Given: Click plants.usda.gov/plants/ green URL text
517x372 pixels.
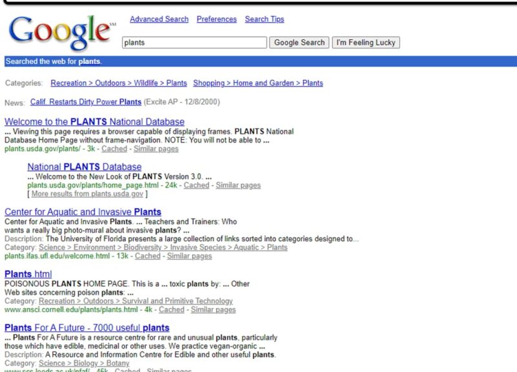Looking at the screenshot, I should click(x=43, y=149).
